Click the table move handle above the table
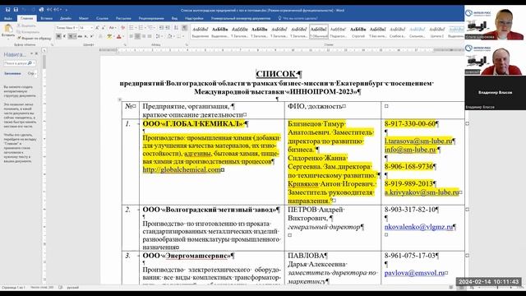Screen dimensions: 526x296 click(x=120, y=99)
